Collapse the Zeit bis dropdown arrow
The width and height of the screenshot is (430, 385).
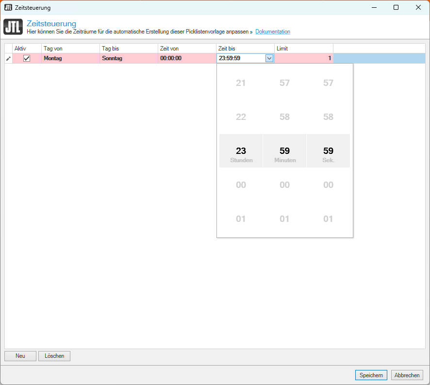269,58
